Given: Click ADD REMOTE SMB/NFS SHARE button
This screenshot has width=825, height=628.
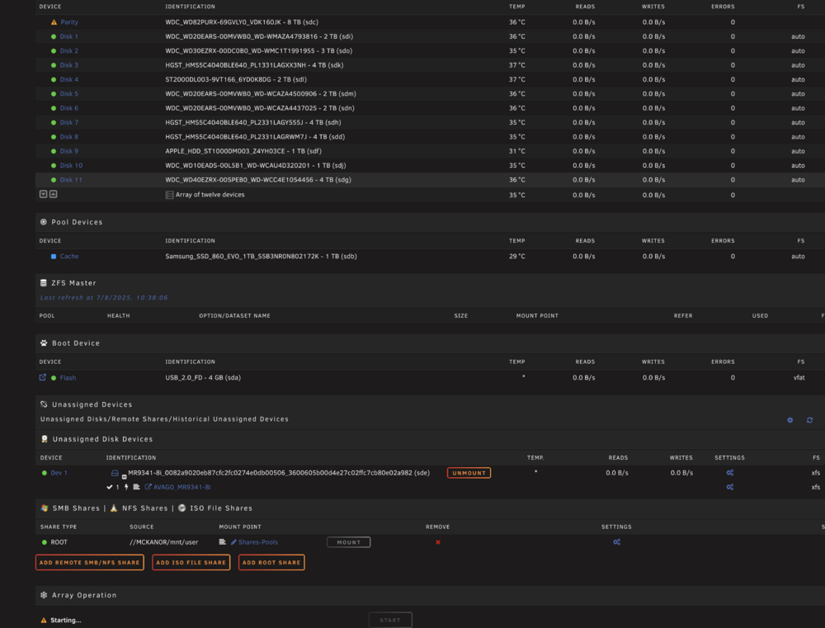Looking at the screenshot, I should point(89,562).
